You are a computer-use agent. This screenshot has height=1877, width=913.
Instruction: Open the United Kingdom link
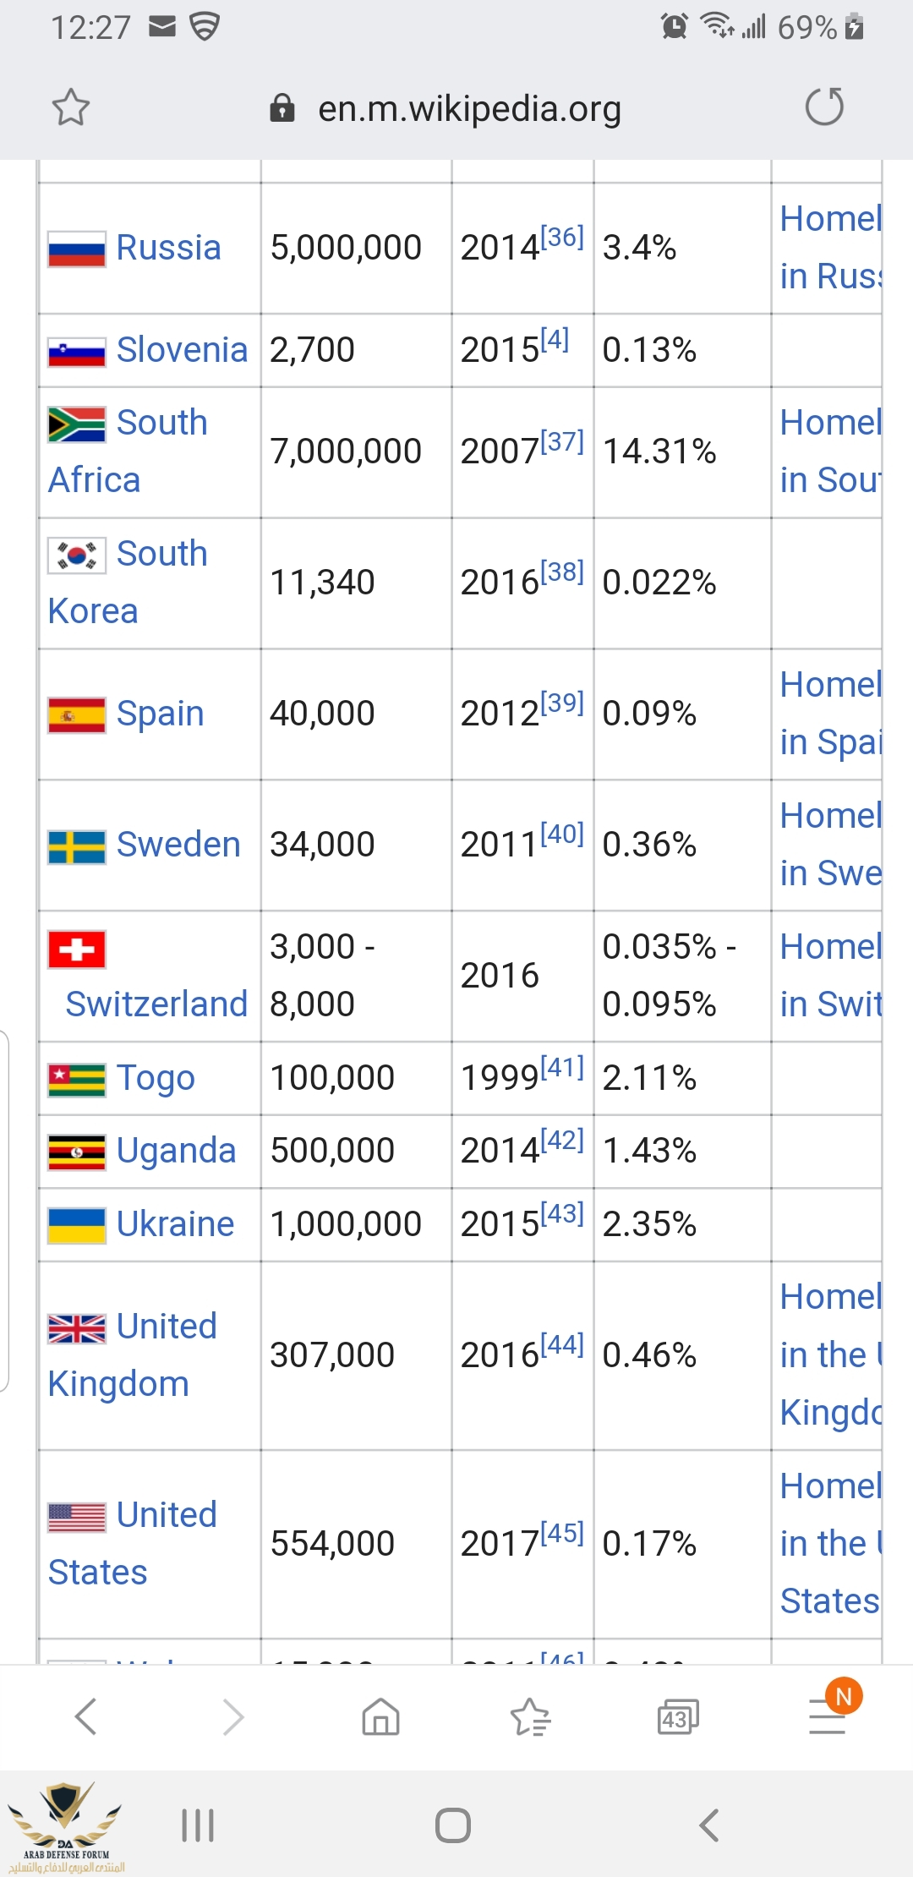[133, 1354]
